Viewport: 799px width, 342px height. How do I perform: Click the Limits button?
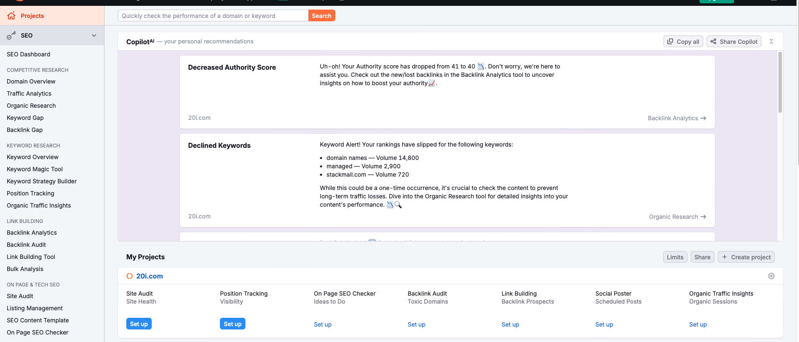675,257
